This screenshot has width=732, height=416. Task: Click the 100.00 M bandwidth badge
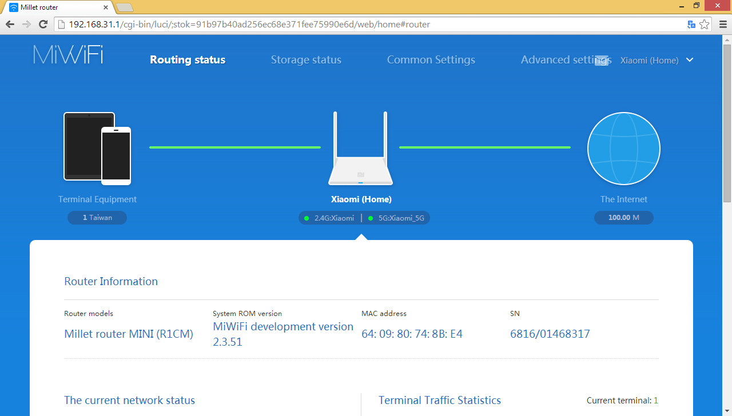pos(623,218)
